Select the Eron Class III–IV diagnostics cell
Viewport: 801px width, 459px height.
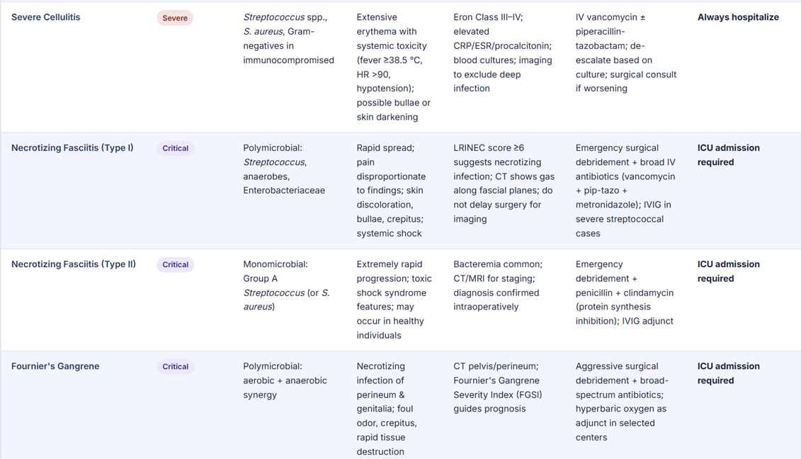coord(503,52)
